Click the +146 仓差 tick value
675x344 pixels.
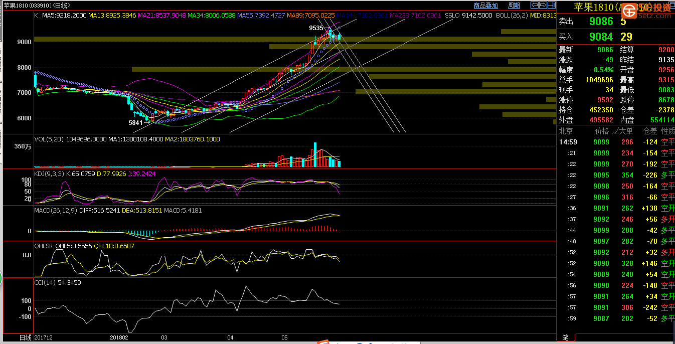(x=649, y=263)
